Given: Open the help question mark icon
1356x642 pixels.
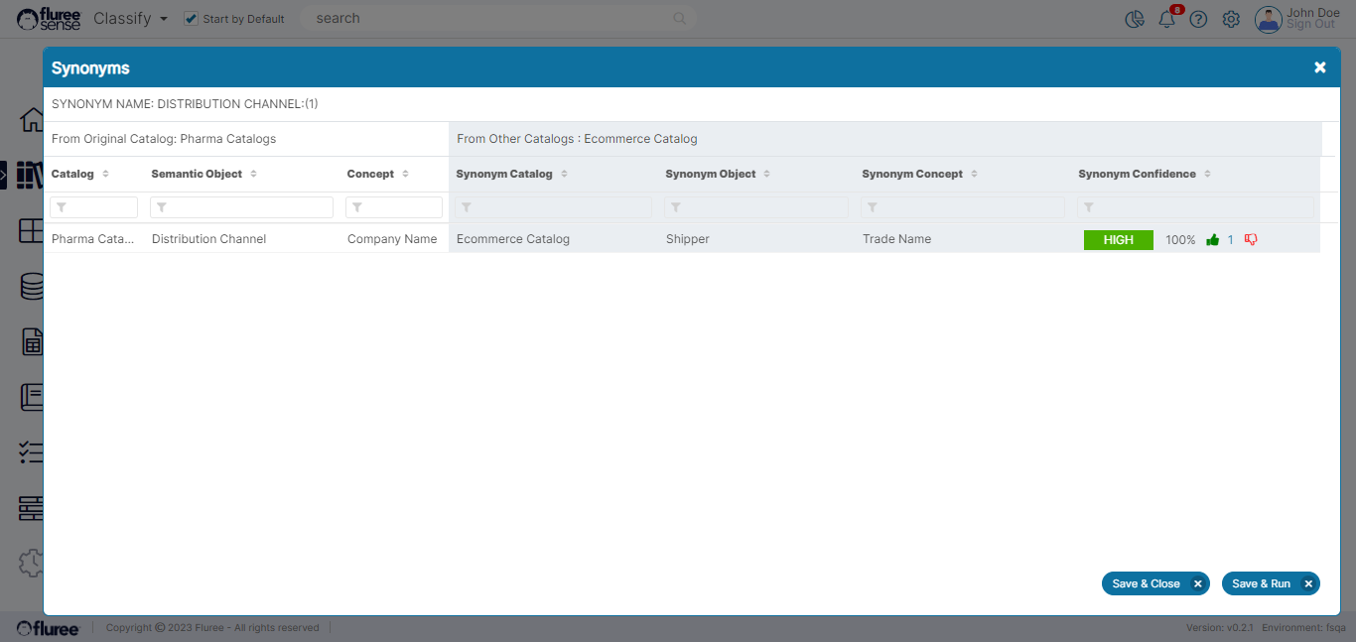Looking at the screenshot, I should tap(1198, 19).
